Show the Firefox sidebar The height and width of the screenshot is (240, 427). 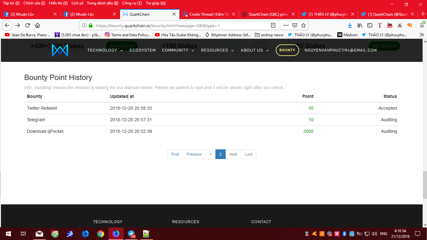pyautogui.click(x=370, y=25)
